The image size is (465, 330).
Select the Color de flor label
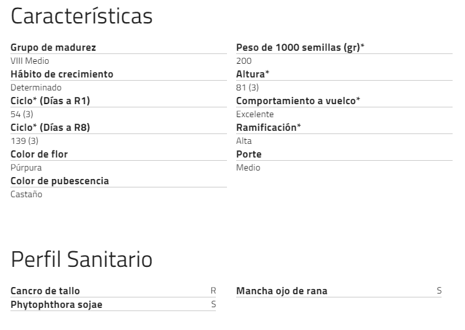click(39, 154)
